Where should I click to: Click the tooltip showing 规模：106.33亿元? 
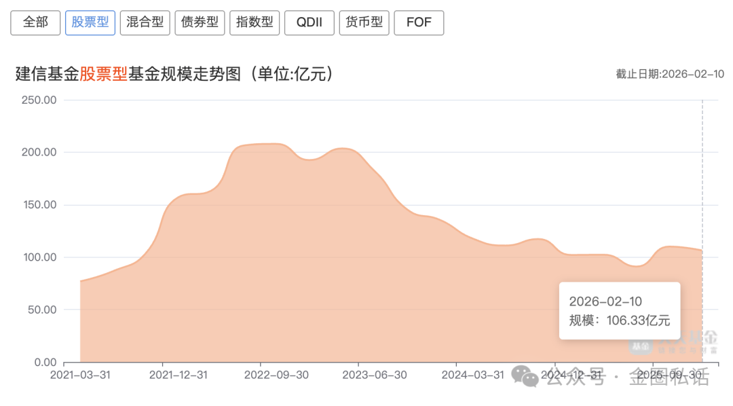coord(619,311)
